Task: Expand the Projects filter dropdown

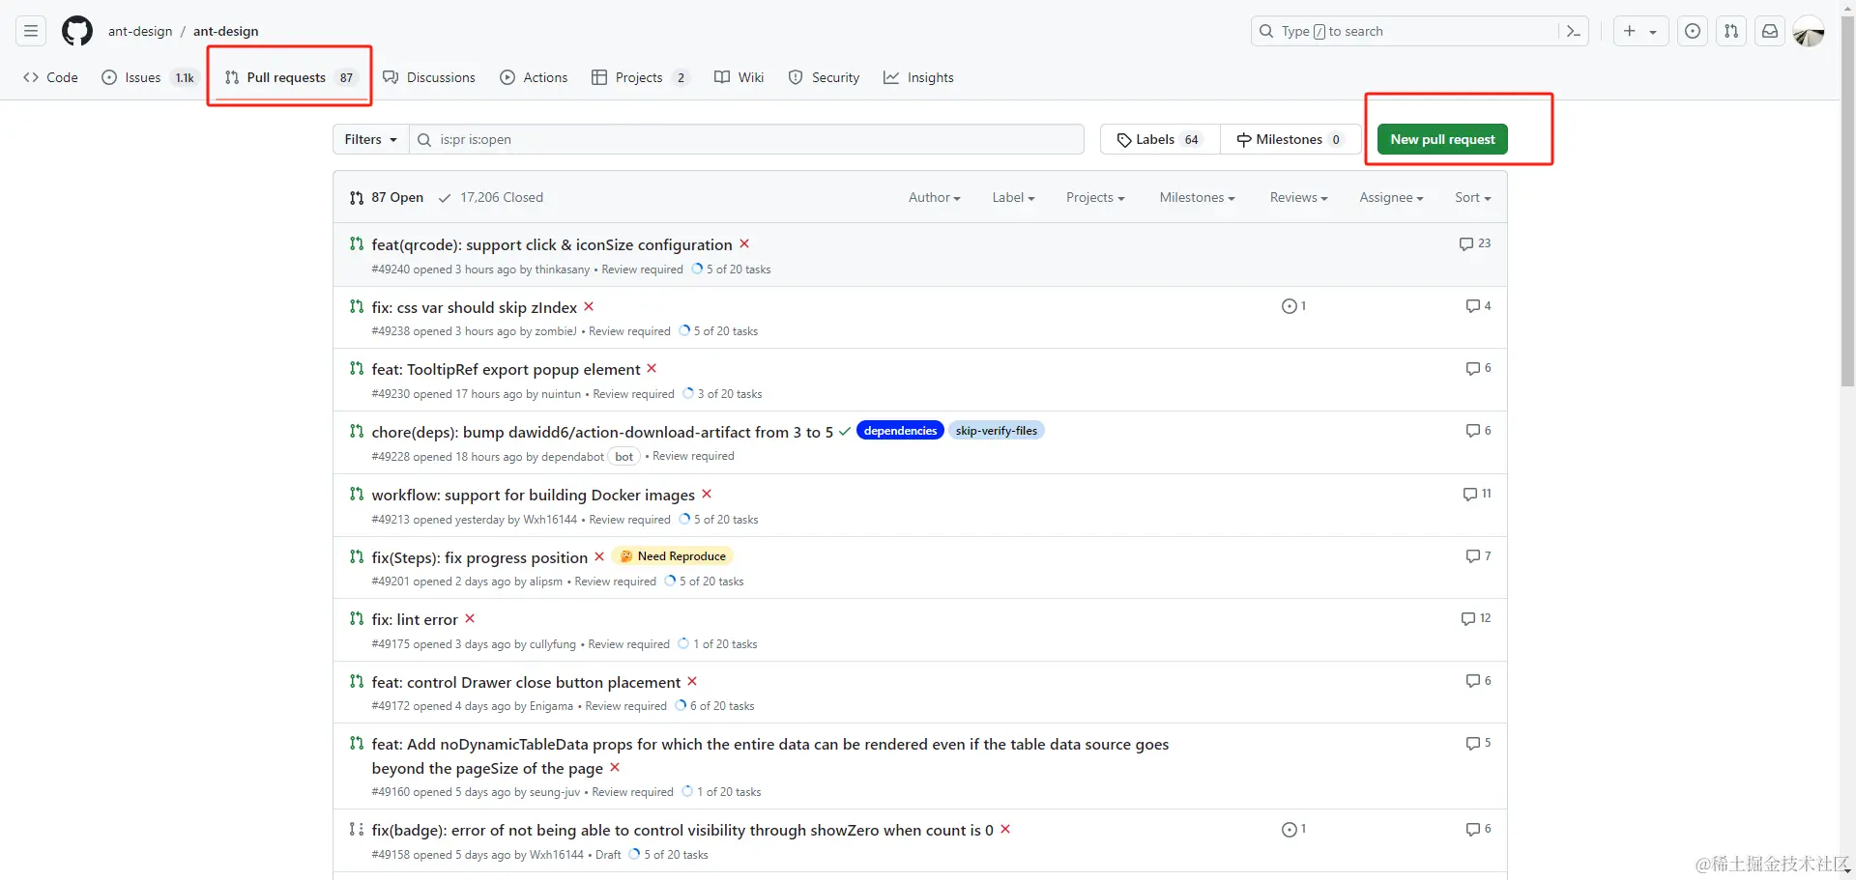Action: tap(1095, 197)
